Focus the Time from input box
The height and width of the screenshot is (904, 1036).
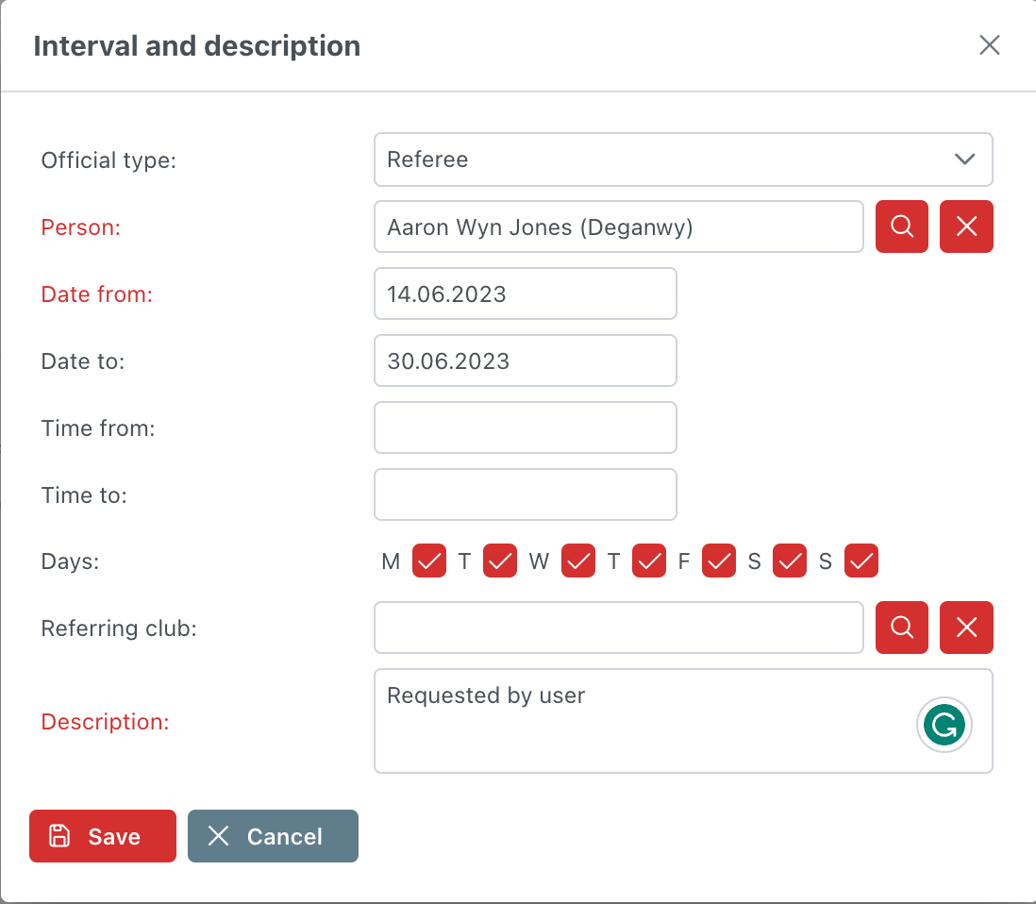(x=525, y=427)
